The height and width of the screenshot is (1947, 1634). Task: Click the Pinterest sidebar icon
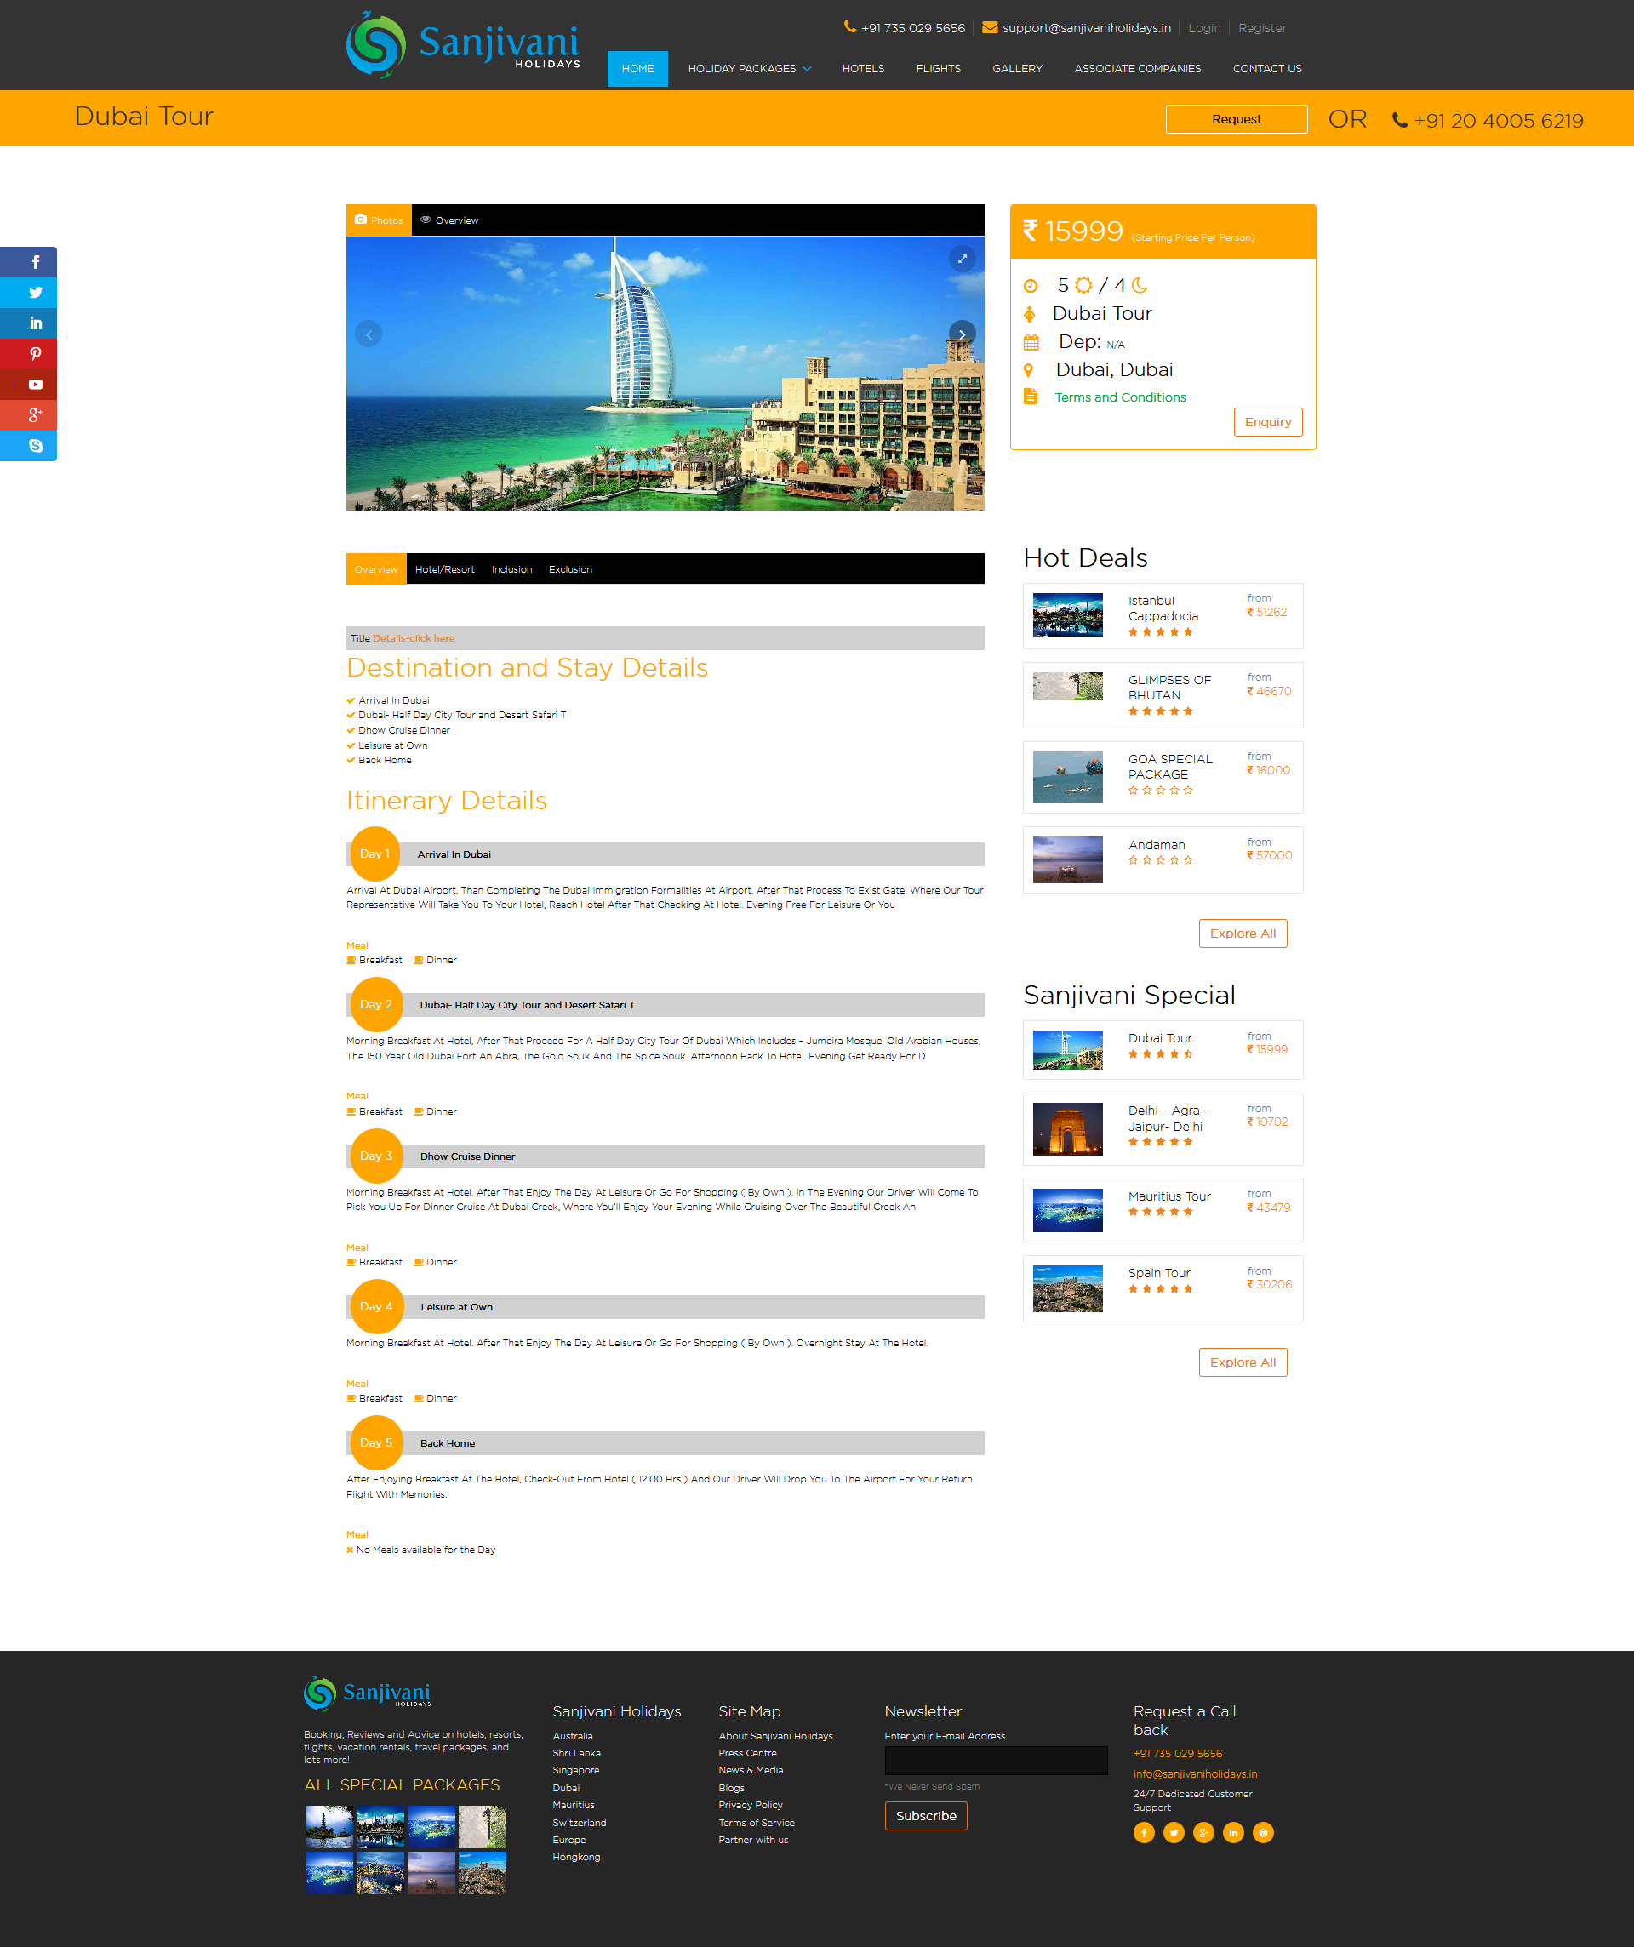tap(34, 354)
